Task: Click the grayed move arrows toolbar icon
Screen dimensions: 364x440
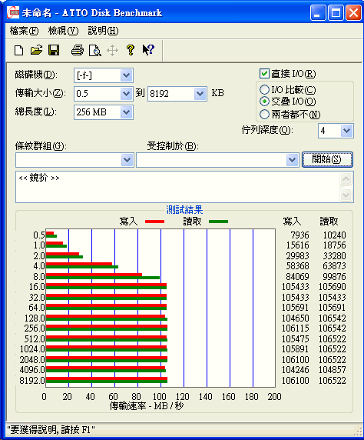Action: (x=113, y=51)
